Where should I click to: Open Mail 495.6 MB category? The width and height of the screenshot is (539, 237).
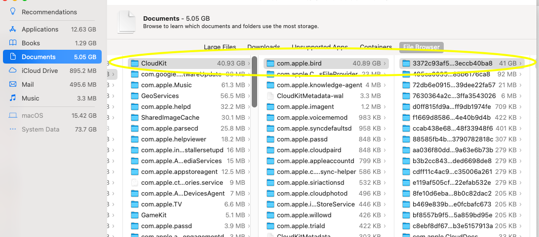point(52,84)
